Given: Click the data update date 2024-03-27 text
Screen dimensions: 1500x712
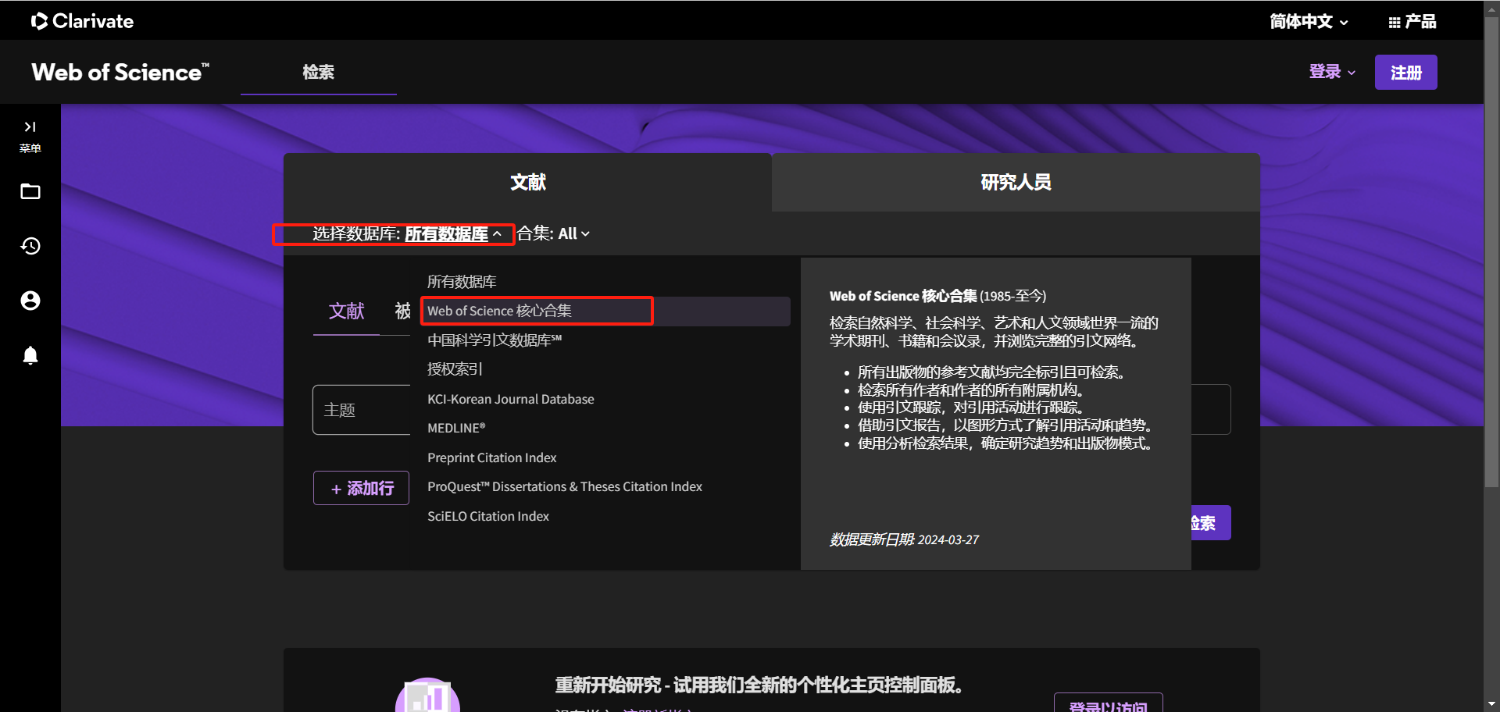Looking at the screenshot, I should coord(904,539).
